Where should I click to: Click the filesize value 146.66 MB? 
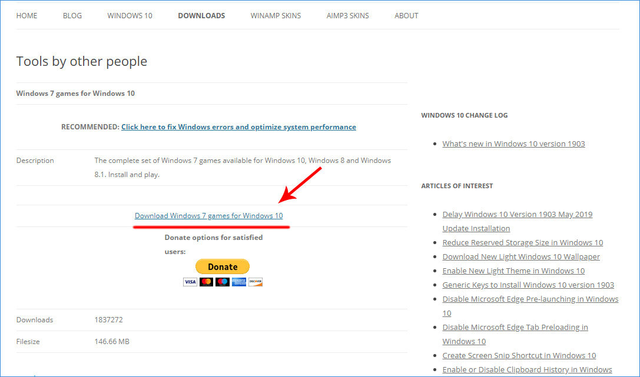112,342
